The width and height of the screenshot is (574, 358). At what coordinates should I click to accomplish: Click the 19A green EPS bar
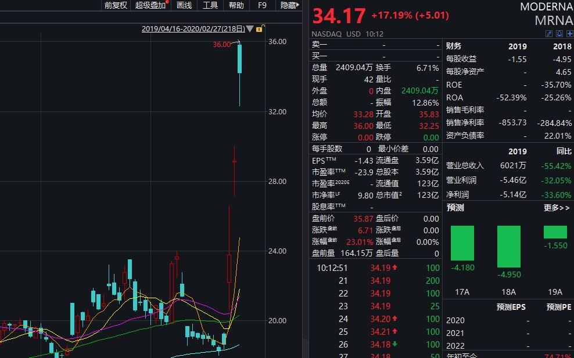[x=555, y=232]
